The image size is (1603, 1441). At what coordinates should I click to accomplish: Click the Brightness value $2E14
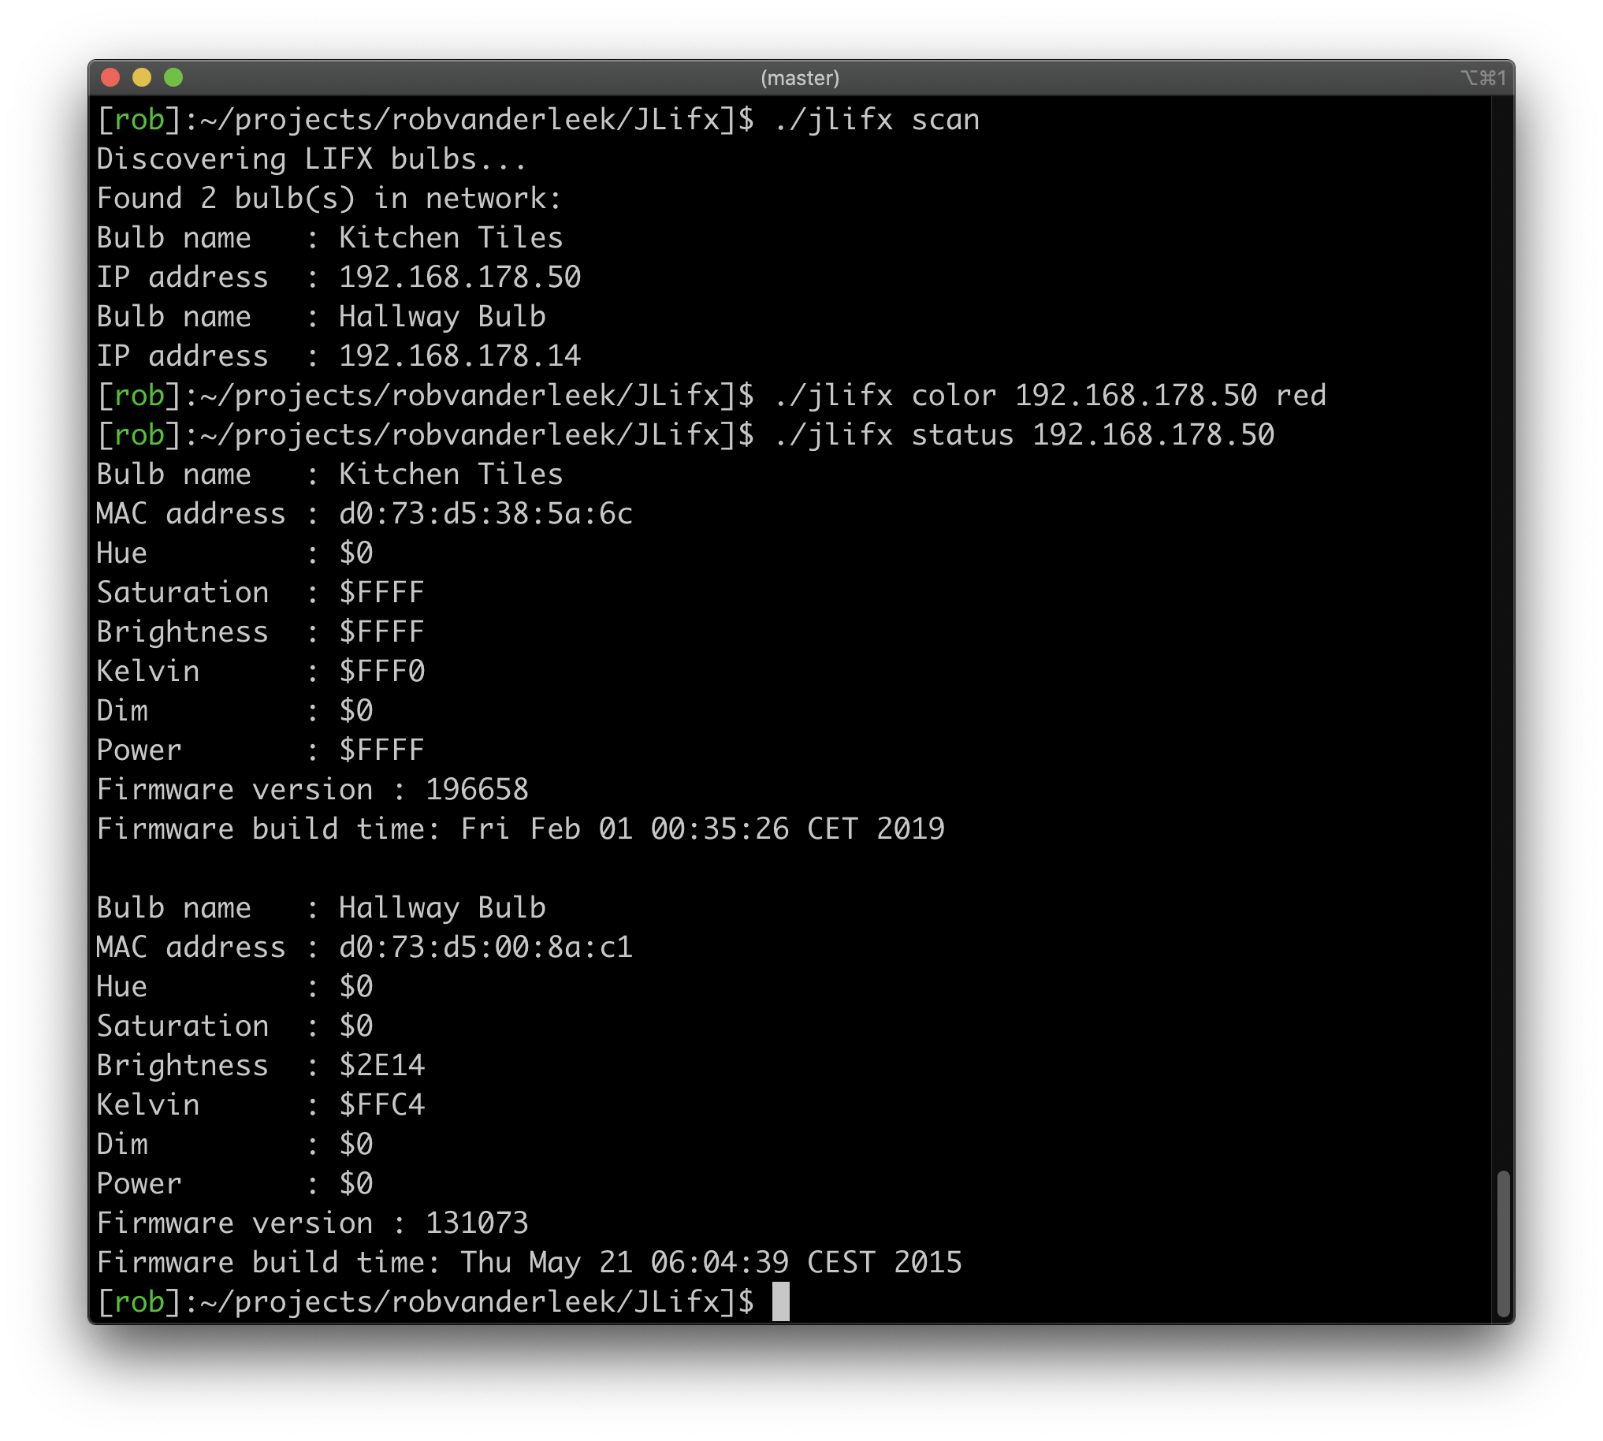click(x=381, y=1066)
